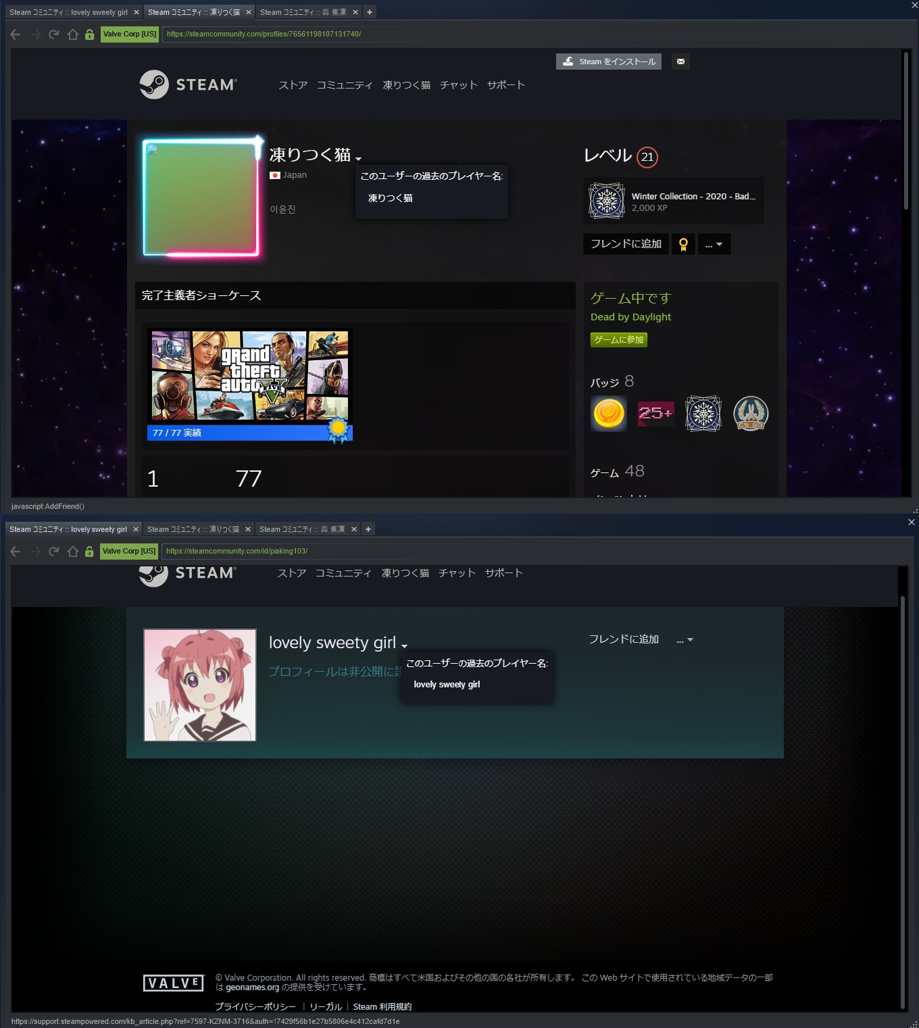Image resolution: width=919 pixels, height=1028 pixels.
Task: Switch to the 凍りつく猫 tab in the top window
Action: [x=194, y=12]
